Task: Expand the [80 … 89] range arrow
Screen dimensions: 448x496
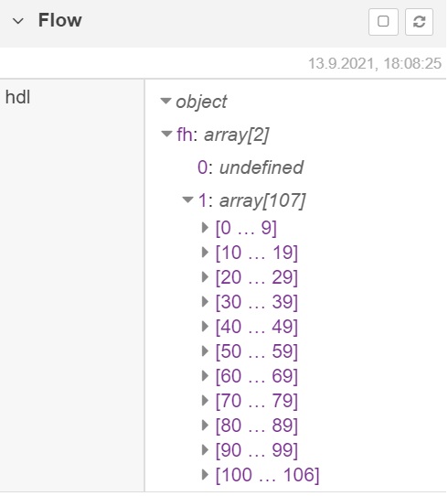Action: point(205,425)
